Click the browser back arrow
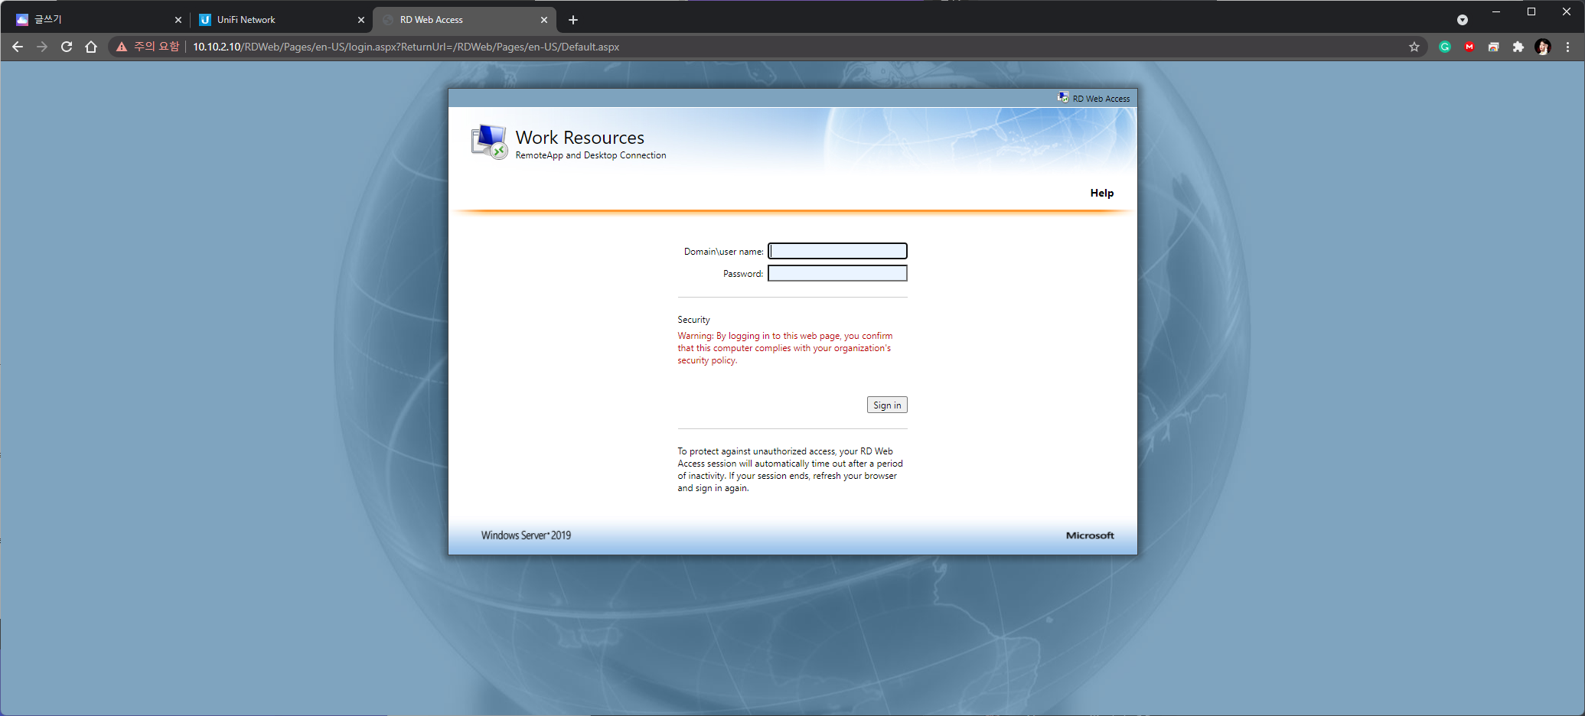 18,47
